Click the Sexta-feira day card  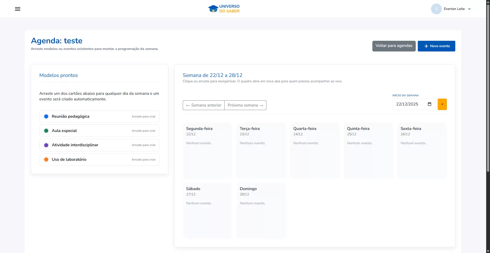(x=422, y=150)
